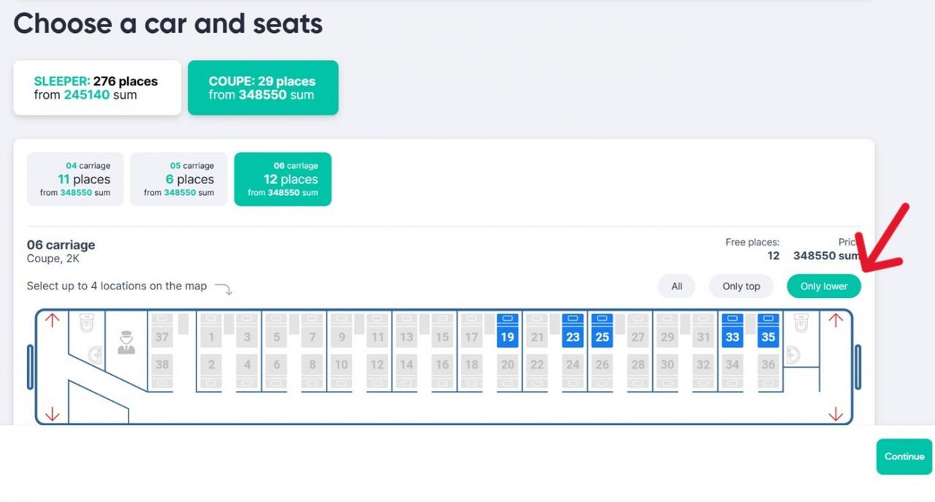This screenshot has width=935, height=502.
Task: Click the left toilet icon in carriage
Action: click(87, 322)
